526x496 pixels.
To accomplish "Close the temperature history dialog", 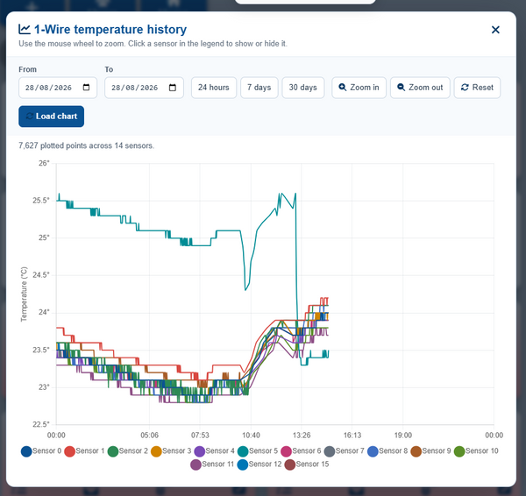I will click(495, 30).
